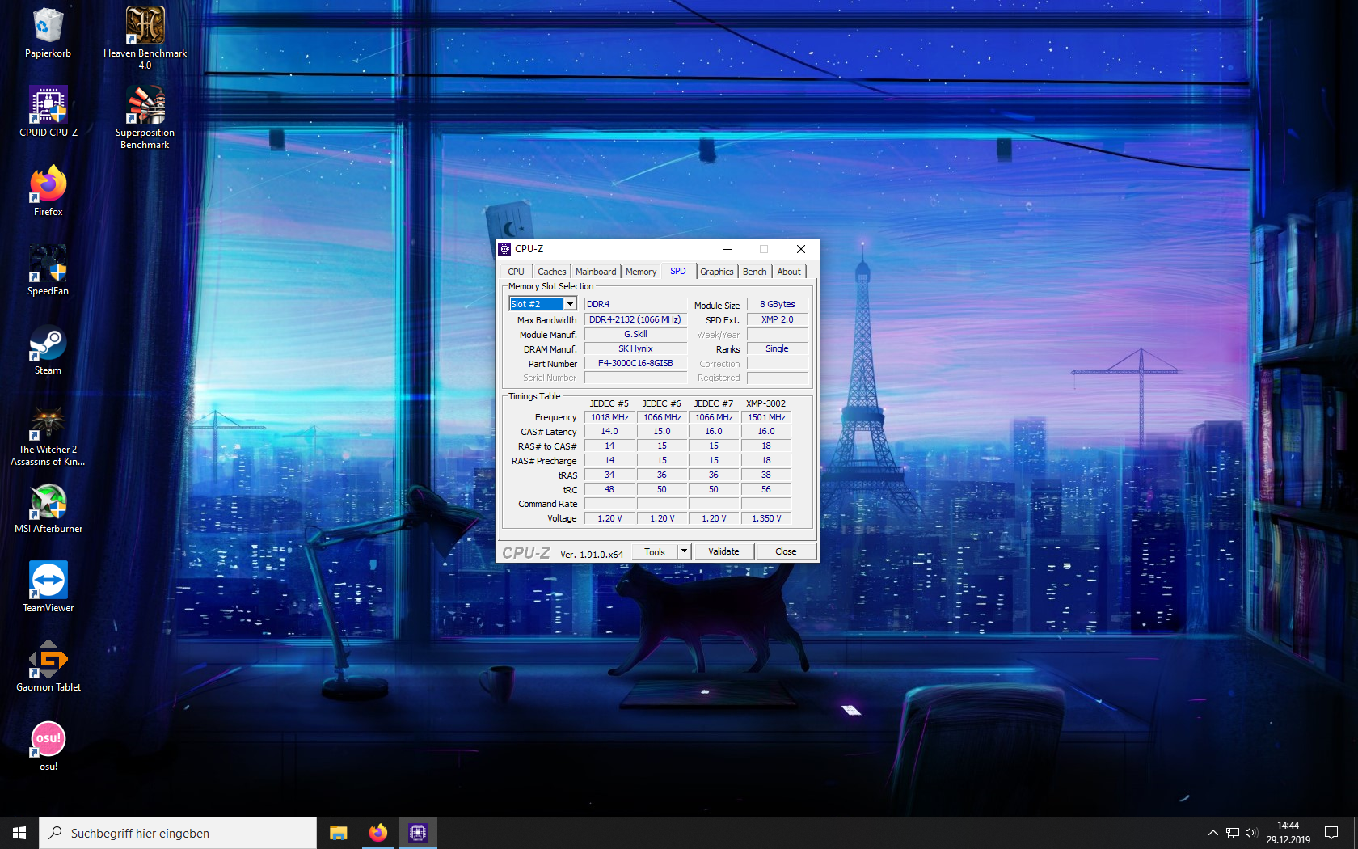Close CPU-Z with the X button
1358x849 pixels.
click(800, 249)
